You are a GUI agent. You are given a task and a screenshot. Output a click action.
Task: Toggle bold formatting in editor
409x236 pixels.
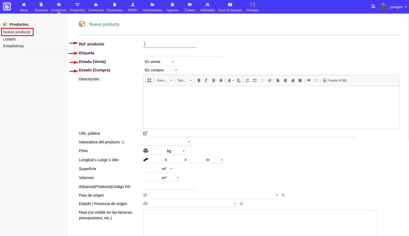coord(199,80)
